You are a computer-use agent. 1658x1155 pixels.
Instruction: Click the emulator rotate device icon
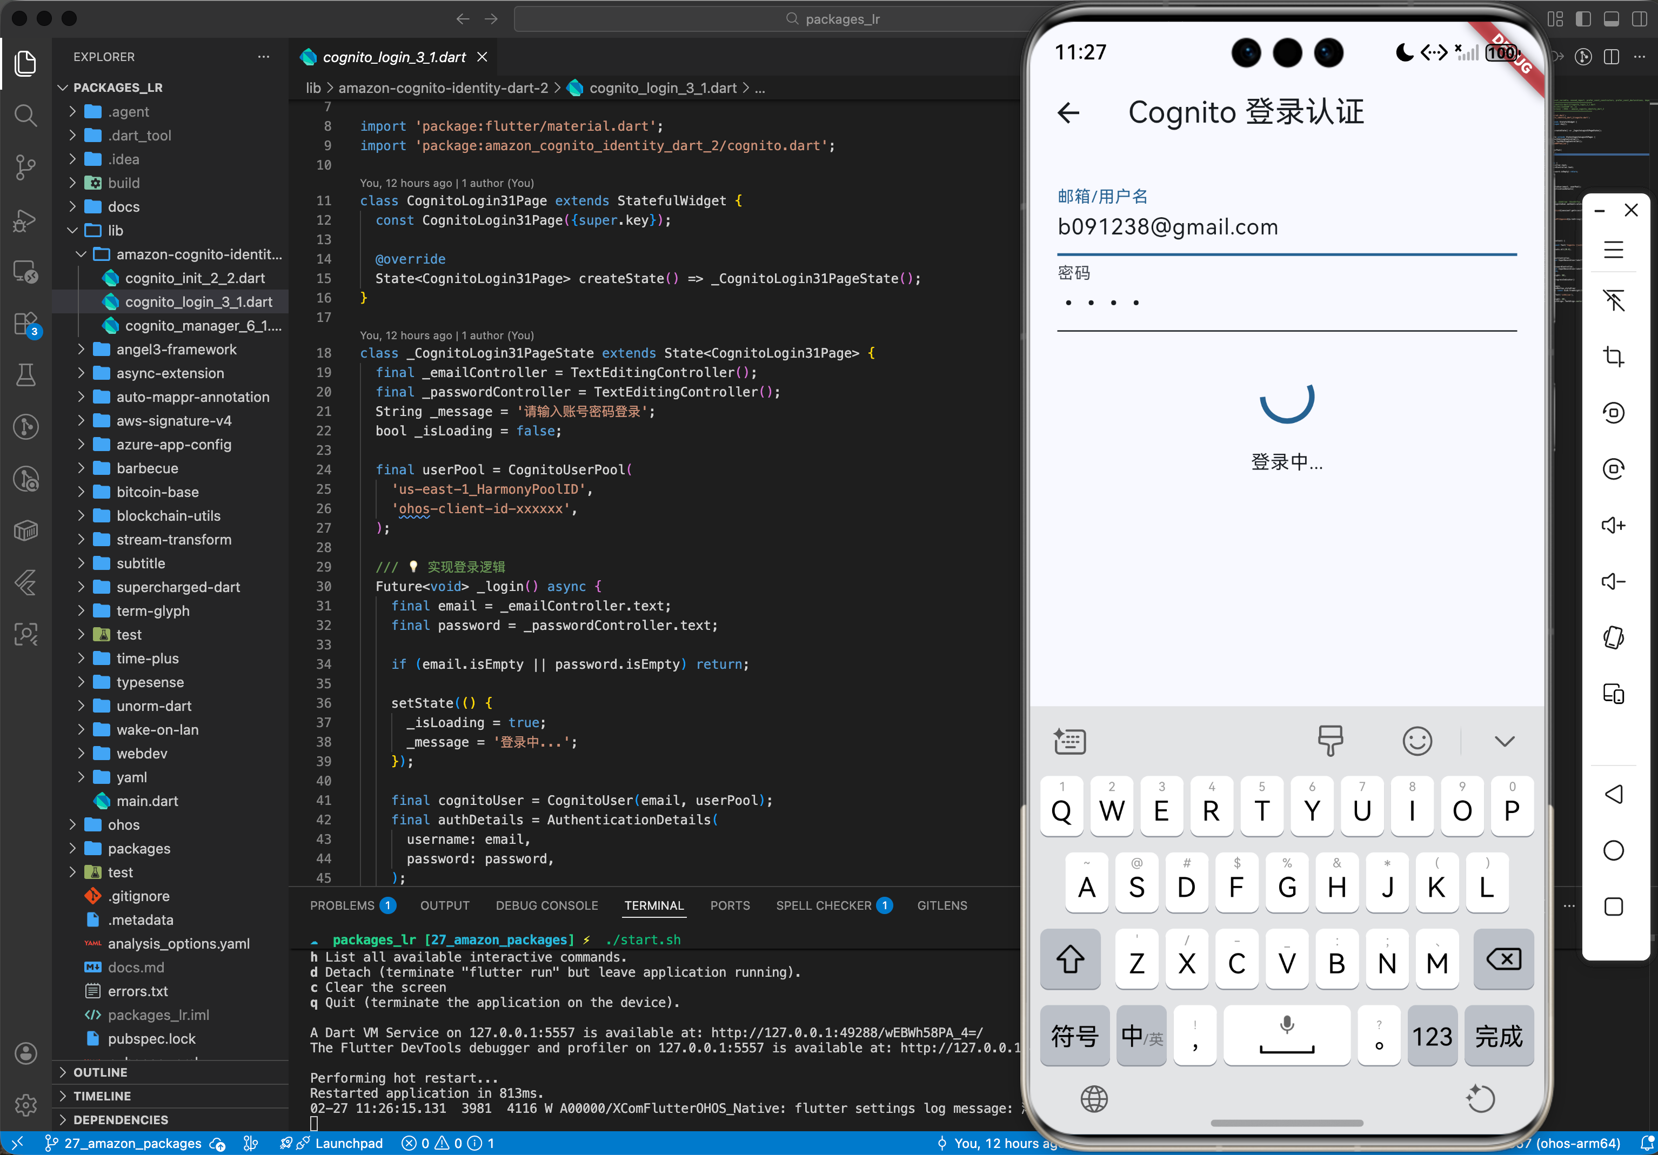[1613, 637]
